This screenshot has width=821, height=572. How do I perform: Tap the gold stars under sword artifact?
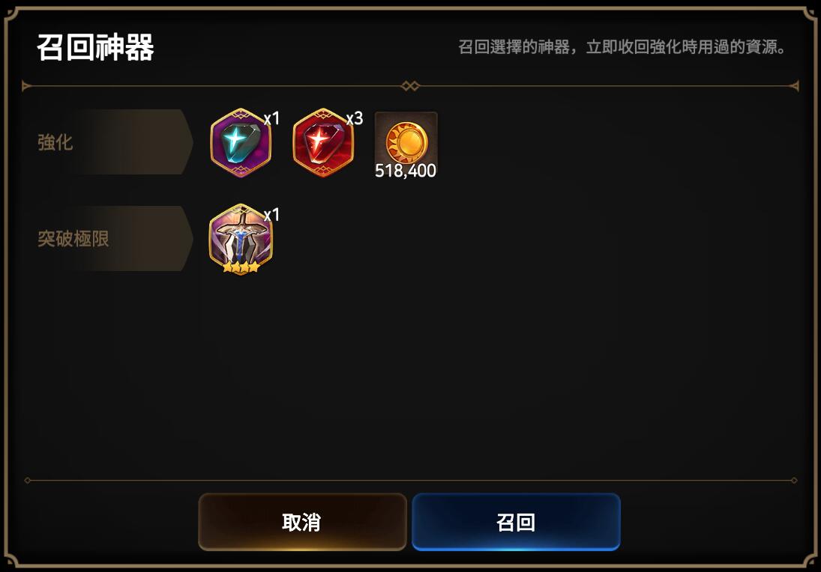241,268
